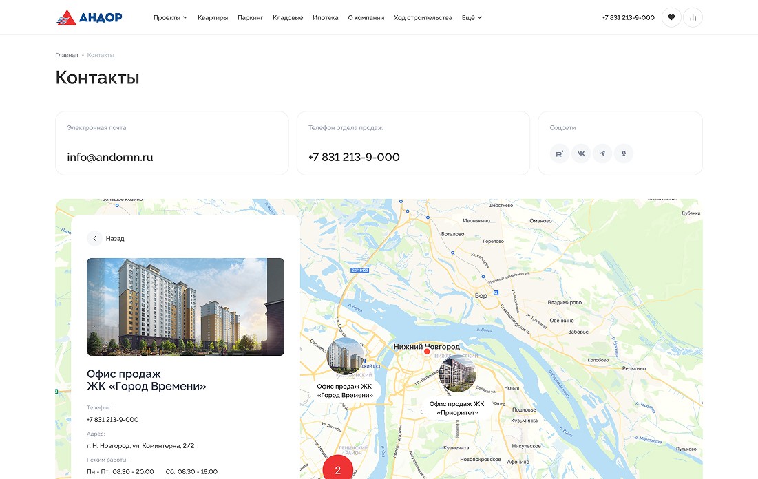Click the Редькино label on the map
This screenshot has width=758, height=479.
(x=634, y=368)
